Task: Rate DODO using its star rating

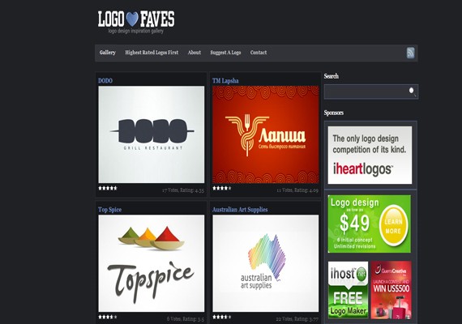Action: 108,188
